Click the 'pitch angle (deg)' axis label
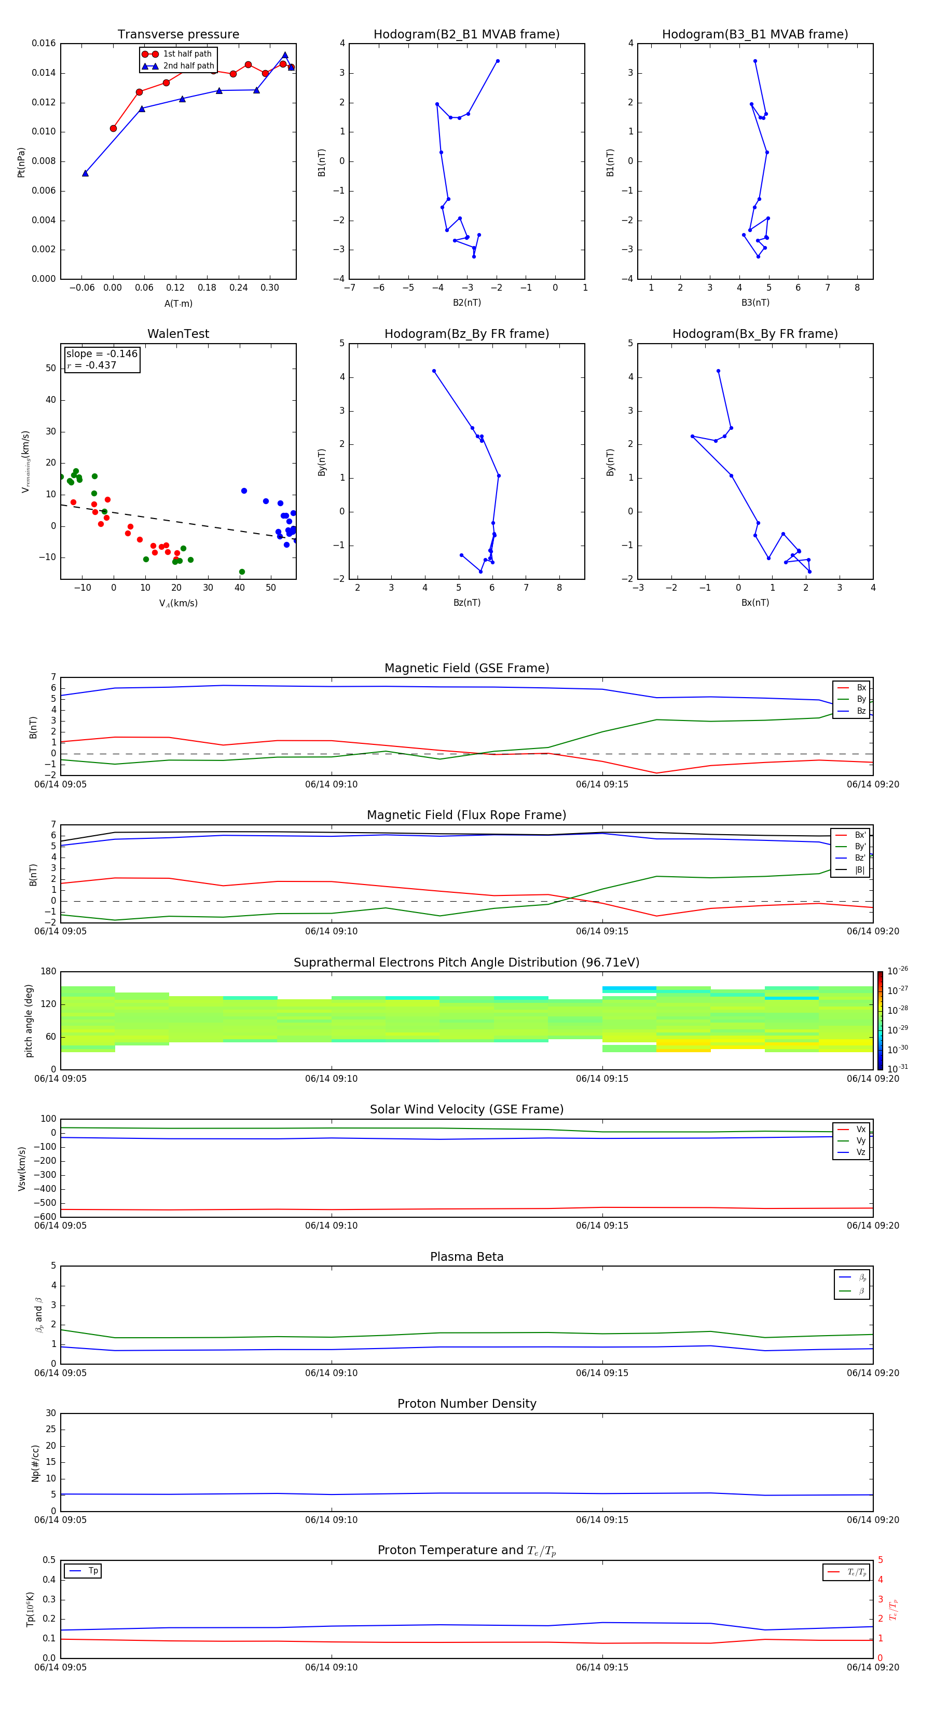 [29, 1021]
